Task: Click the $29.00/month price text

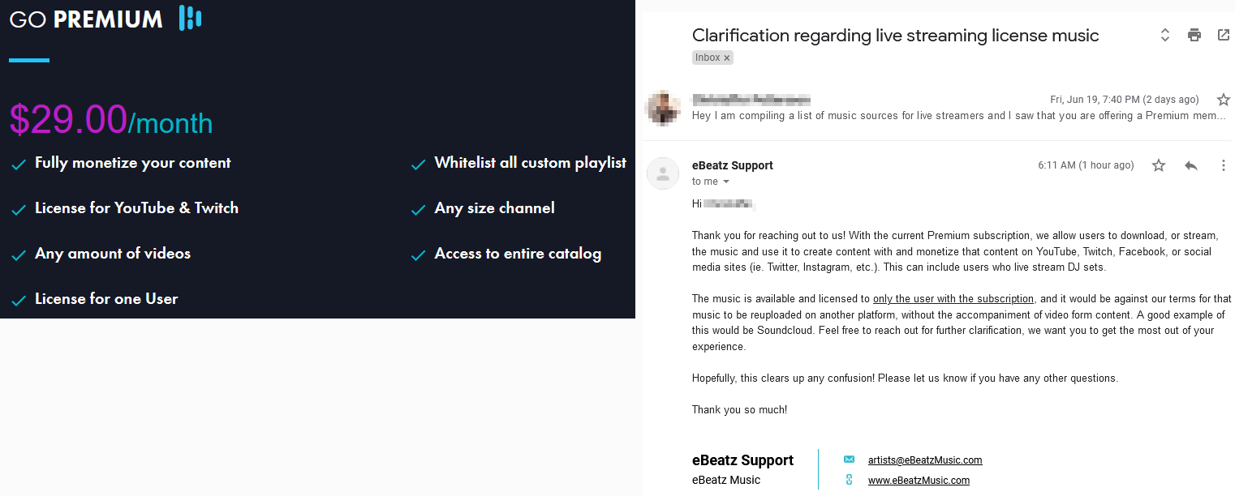Action: 110,120
